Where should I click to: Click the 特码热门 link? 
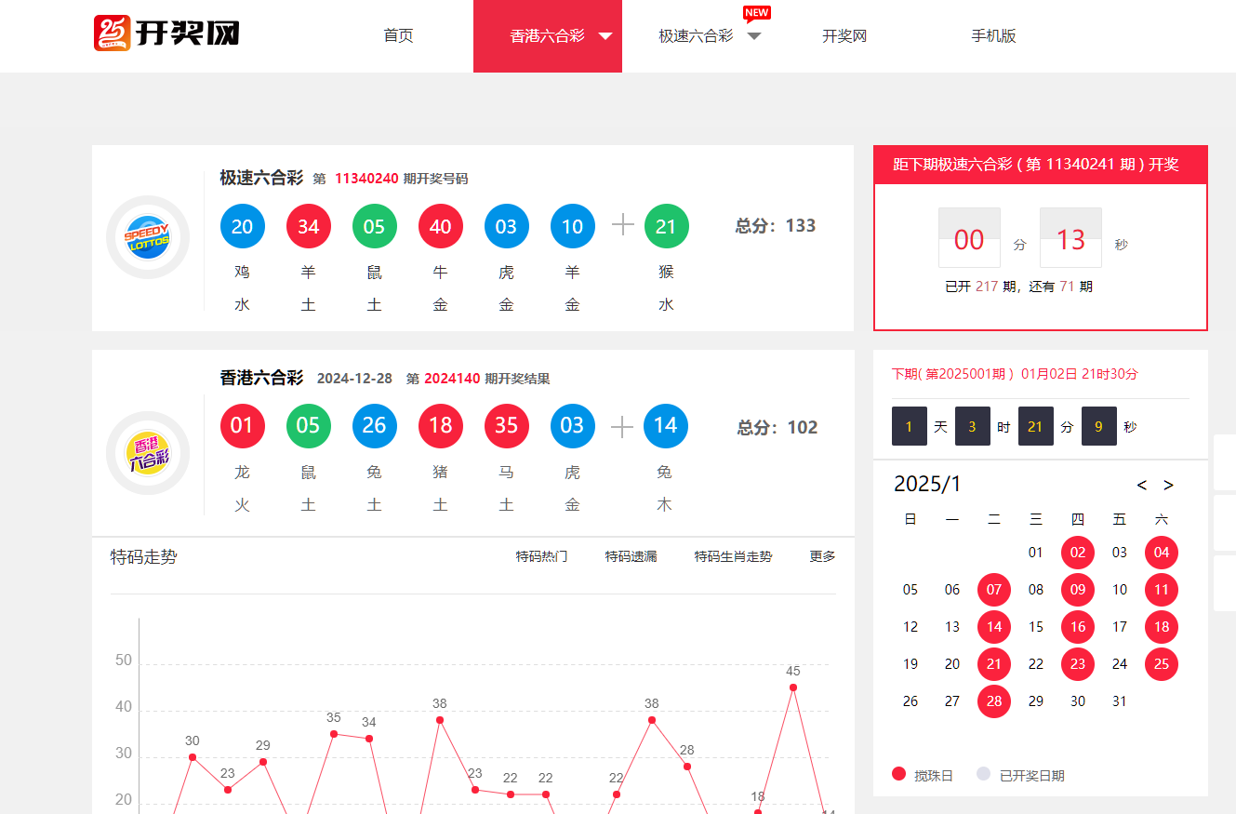[x=543, y=555]
